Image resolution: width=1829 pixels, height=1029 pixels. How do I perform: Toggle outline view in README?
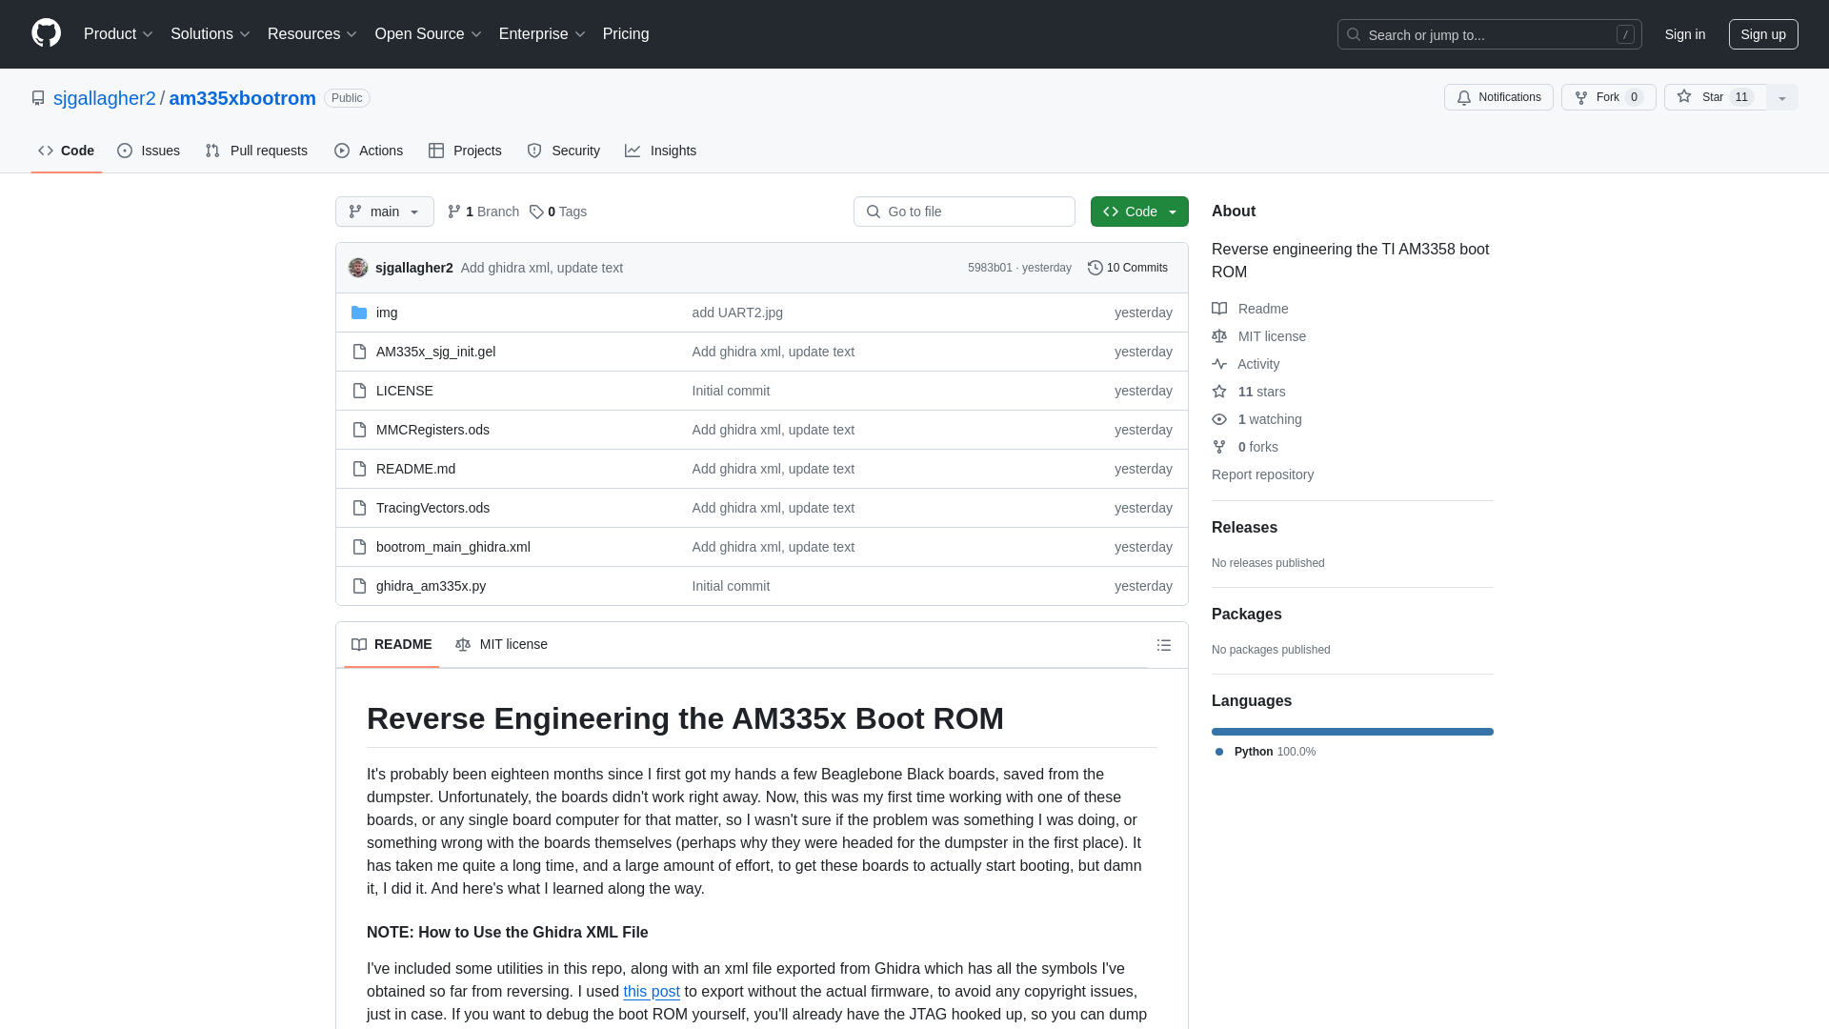pyautogui.click(x=1163, y=644)
